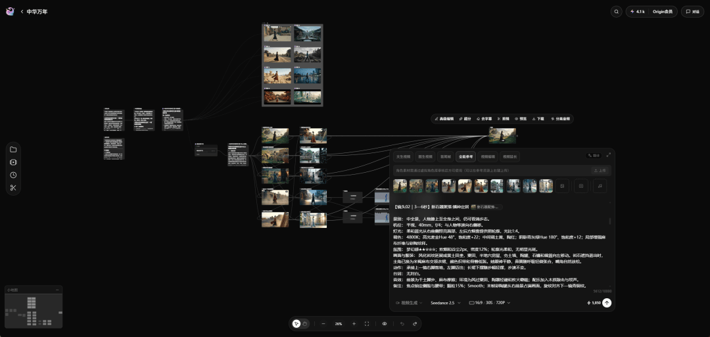Collapse the 小地图 minimap panel
710x337 pixels.
click(57, 290)
